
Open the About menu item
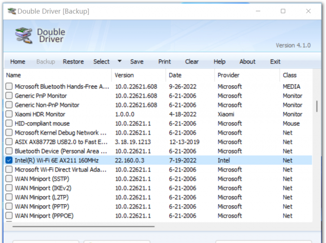point(247,62)
